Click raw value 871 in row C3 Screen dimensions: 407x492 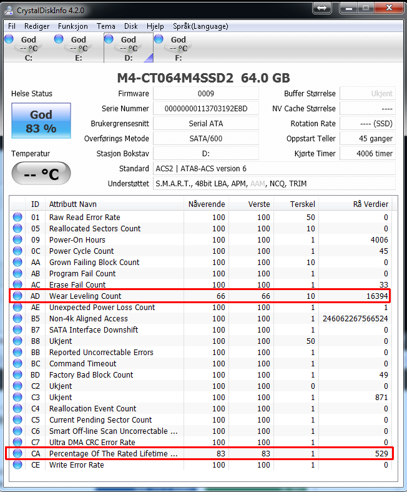(381, 397)
